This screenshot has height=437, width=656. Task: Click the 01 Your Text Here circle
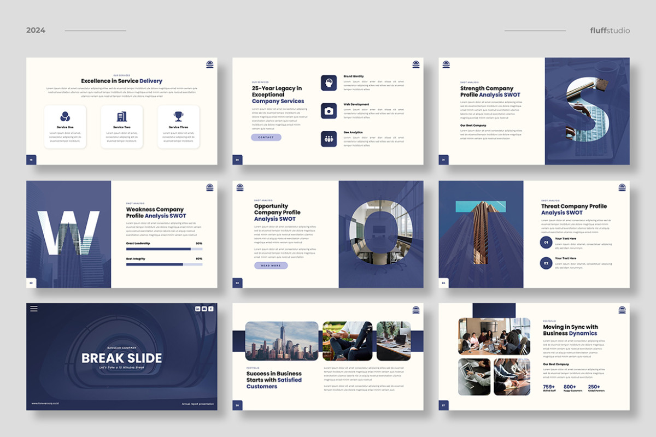[x=546, y=243]
